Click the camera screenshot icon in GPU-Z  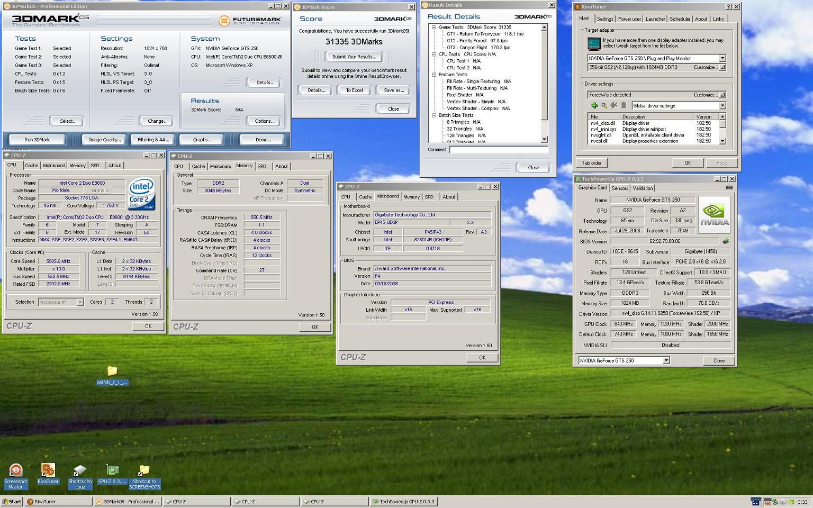[729, 187]
